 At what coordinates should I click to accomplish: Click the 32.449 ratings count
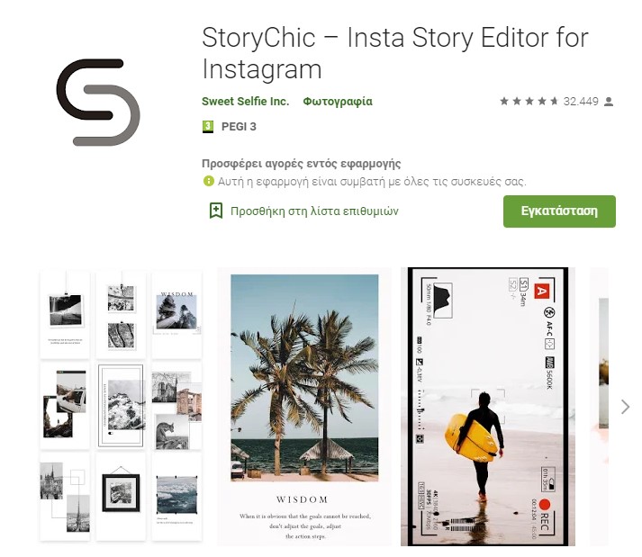(581, 101)
